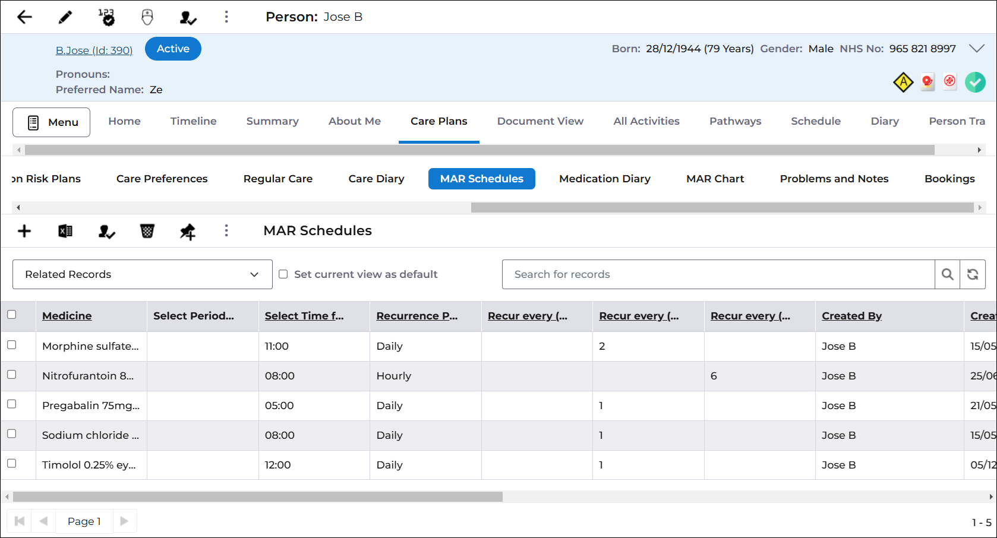The height and width of the screenshot is (538, 997).
Task: Select the MAR Chart sub-tab
Action: pos(715,179)
